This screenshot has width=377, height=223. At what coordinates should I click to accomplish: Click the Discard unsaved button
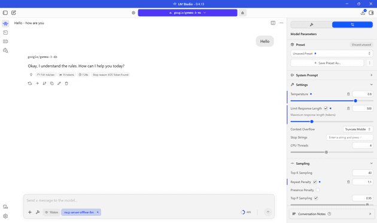[361, 45]
